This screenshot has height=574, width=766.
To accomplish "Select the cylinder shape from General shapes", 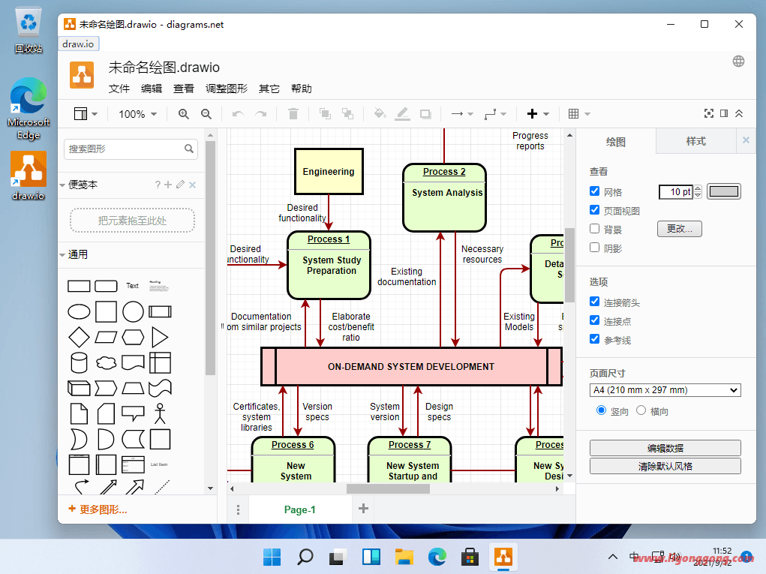I will point(79,362).
